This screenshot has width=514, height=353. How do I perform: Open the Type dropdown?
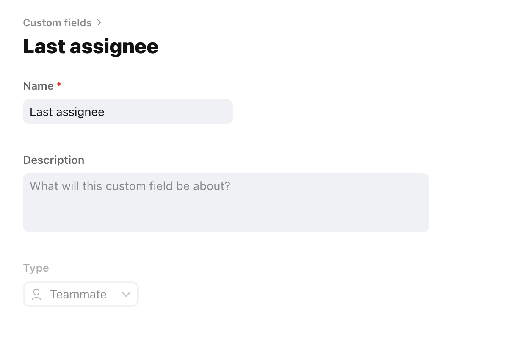[x=81, y=294]
